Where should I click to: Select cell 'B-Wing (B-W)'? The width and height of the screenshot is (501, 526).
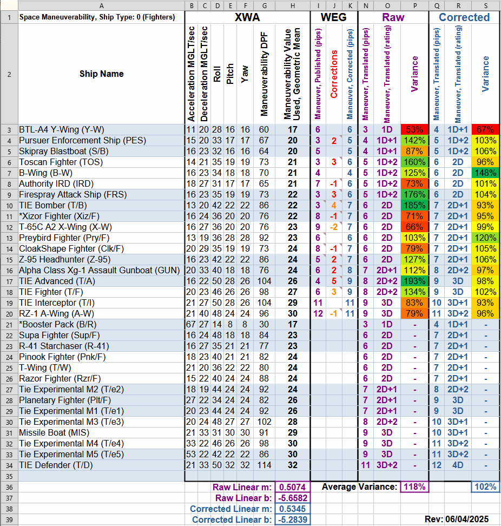[101, 173]
